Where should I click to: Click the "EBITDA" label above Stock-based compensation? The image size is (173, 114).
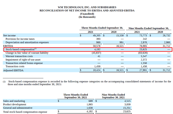(x=8, y=46)
